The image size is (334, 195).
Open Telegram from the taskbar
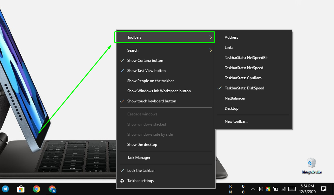5,189
